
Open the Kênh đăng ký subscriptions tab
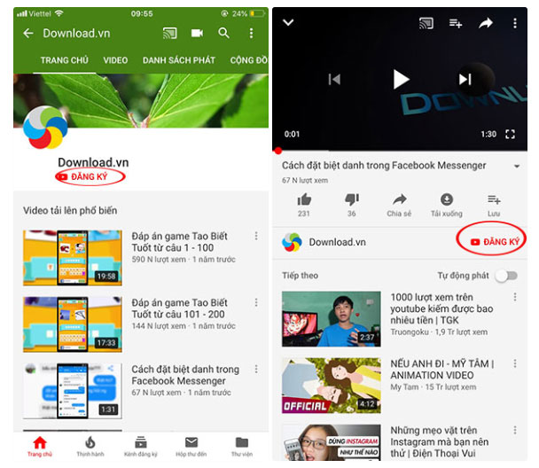click(141, 447)
